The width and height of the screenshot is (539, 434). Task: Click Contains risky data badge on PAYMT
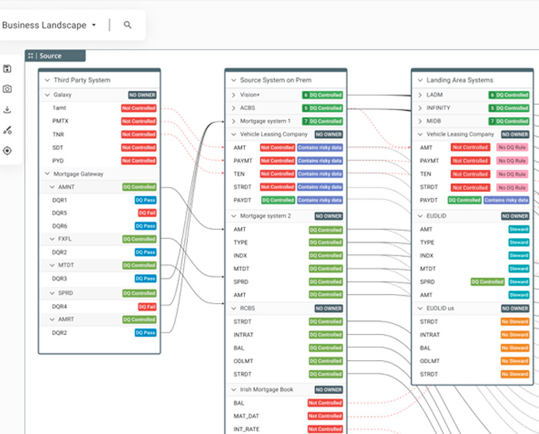tap(320, 161)
